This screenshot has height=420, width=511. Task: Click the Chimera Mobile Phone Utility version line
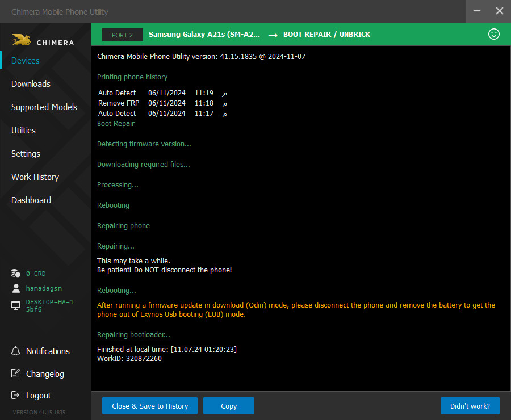[202, 56]
